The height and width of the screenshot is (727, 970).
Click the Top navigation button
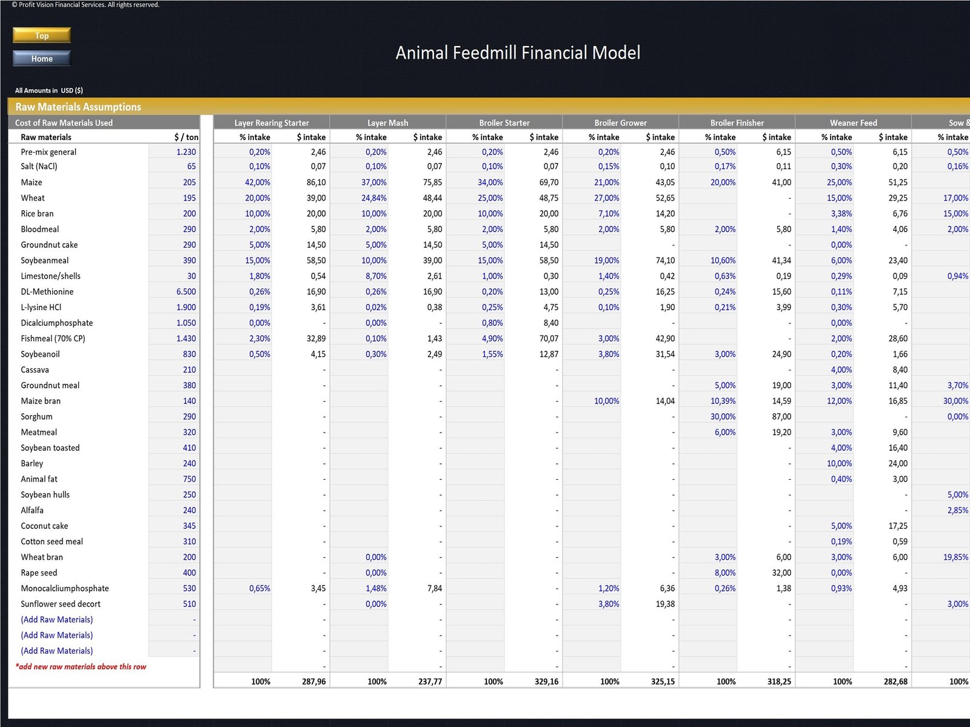point(41,35)
